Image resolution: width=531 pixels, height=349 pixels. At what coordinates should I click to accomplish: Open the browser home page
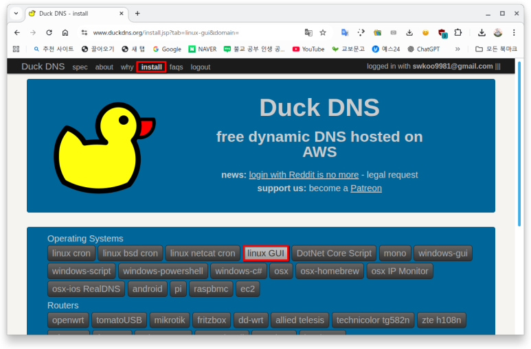point(65,32)
